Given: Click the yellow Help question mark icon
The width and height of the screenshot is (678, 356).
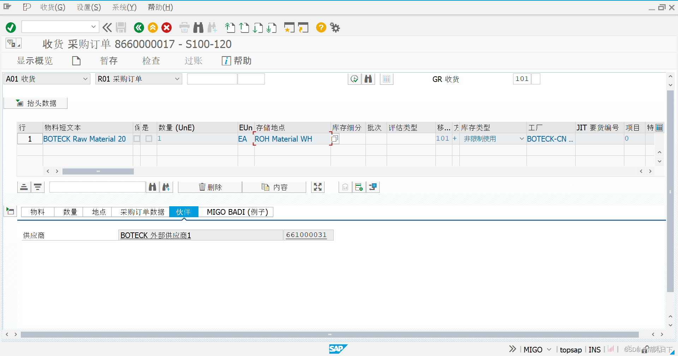Looking at the screenshot, I should pos(321,28).
